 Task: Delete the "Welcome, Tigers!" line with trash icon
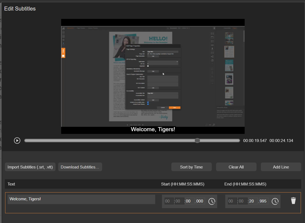(x=293, y=201)
